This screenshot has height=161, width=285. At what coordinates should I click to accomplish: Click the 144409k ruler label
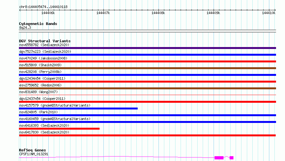point(213,13)
